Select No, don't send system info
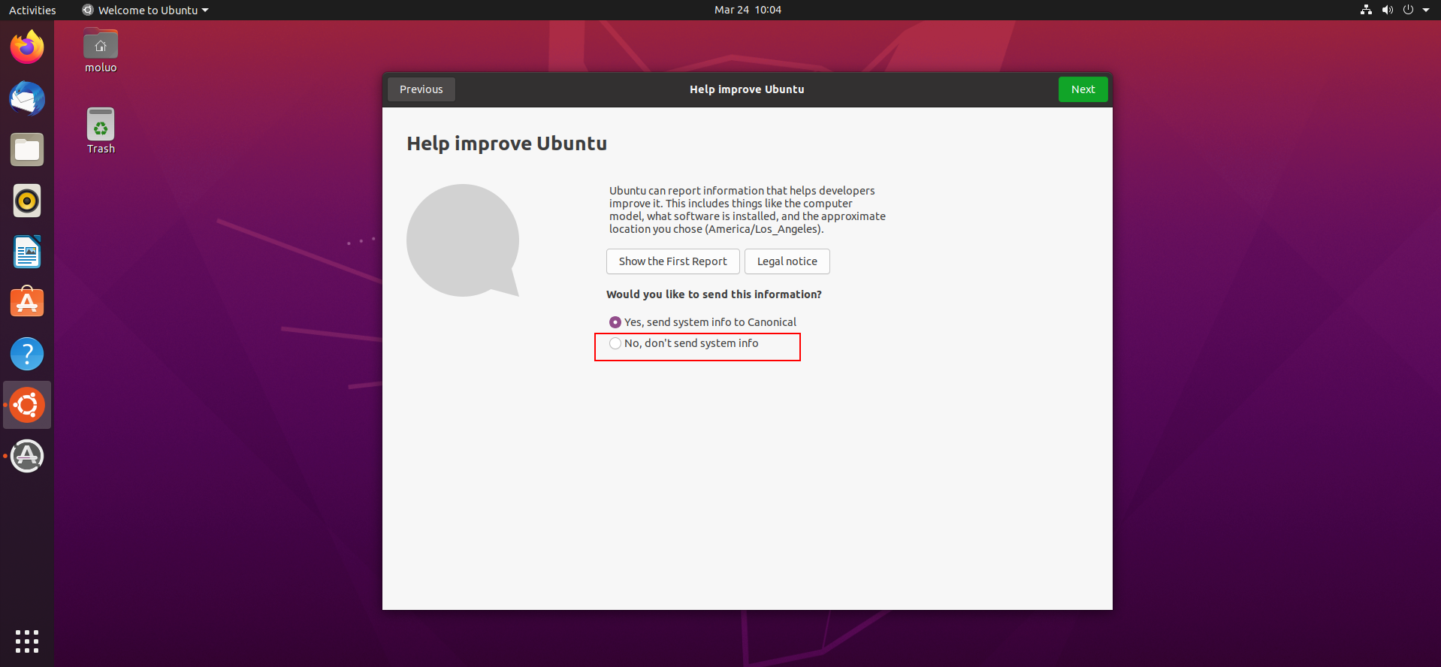The height and width of the screenshot is (667, 1441). coord(684,343)
